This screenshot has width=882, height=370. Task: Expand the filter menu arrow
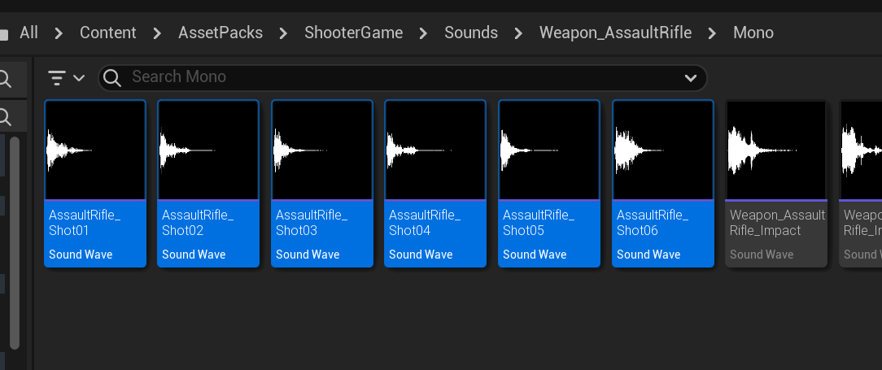click(x=79, y=77)
